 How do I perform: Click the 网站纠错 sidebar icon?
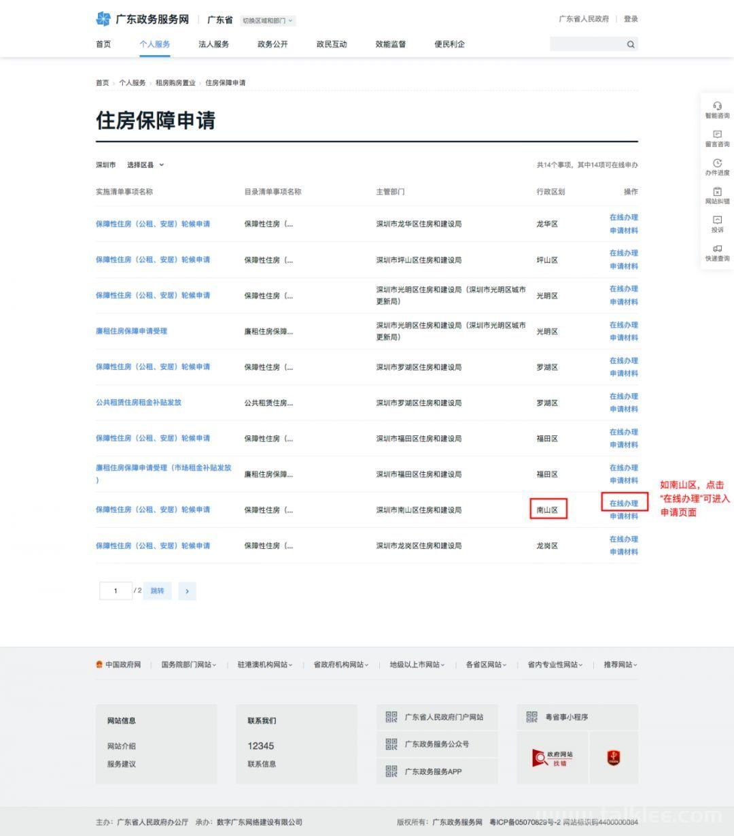coord(717,196)
